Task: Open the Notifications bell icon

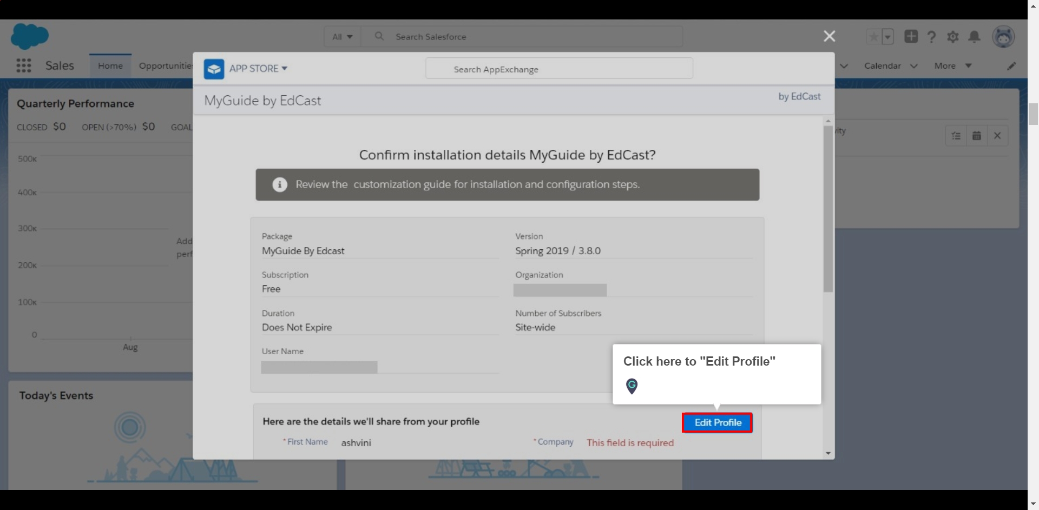Action: tap(974, 37)
